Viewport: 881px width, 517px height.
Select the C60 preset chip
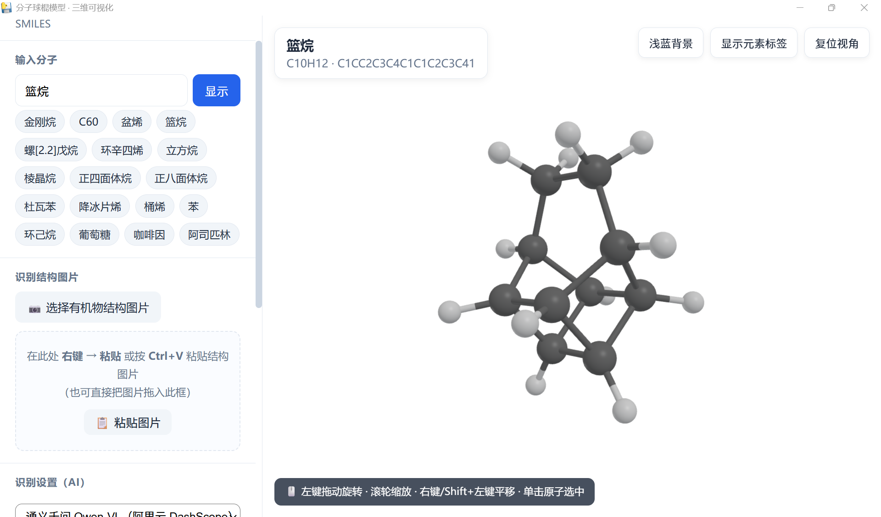coord(89,122)
